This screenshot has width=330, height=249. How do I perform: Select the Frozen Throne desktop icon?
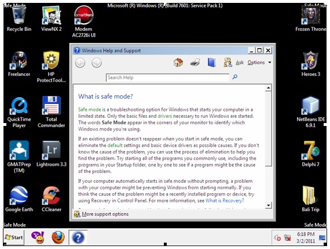coord(311,19)
